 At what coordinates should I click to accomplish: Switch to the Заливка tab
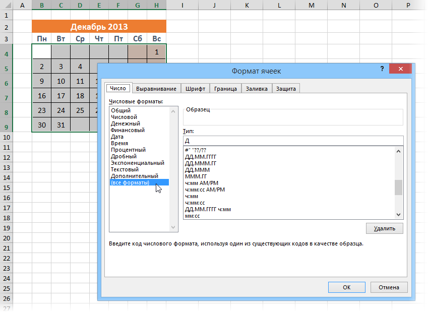pos(257,89)
